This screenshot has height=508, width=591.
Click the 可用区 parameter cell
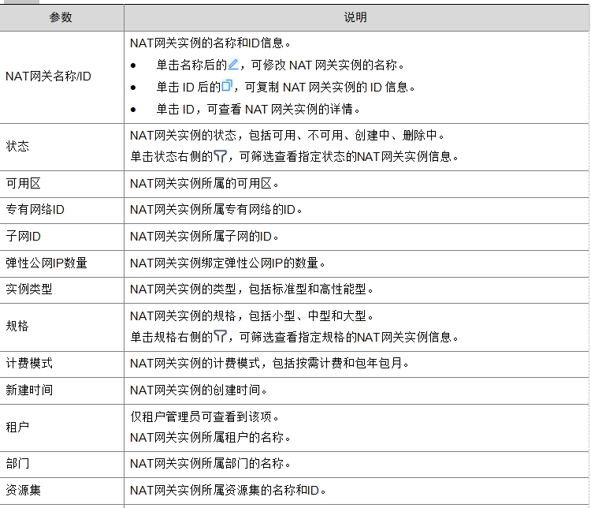pyautogui.click(x=61, y=184)
